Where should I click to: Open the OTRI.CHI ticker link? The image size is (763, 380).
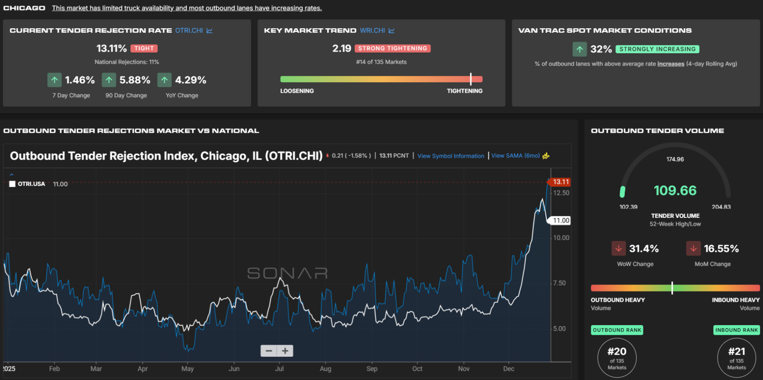pyautogui.click(x=189, y=31)
